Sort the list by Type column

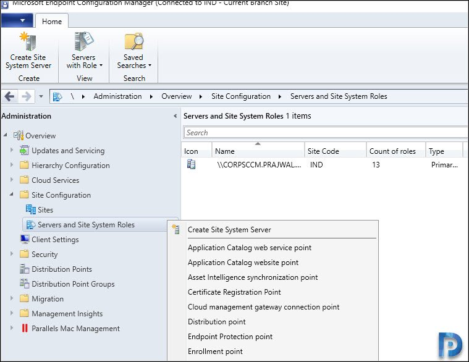(444, 151)
